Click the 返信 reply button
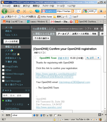Screen dimensions: 107x122 point(91,58)
